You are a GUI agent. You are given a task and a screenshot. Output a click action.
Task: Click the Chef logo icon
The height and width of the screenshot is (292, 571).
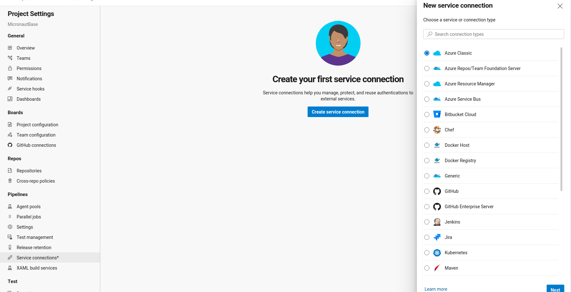click(437, 130)
